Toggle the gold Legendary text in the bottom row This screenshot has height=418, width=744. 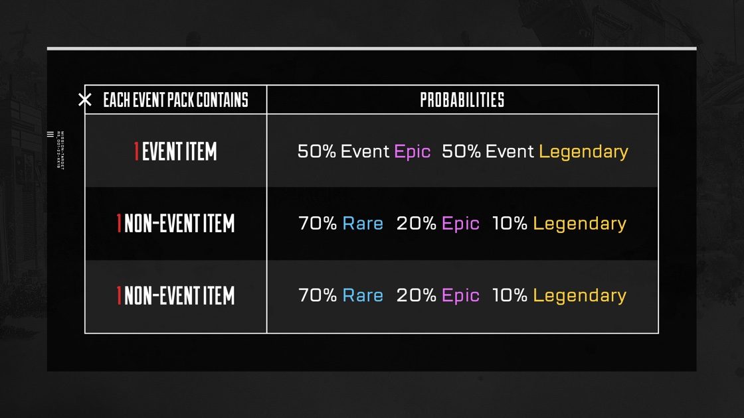tap(579, 295)
